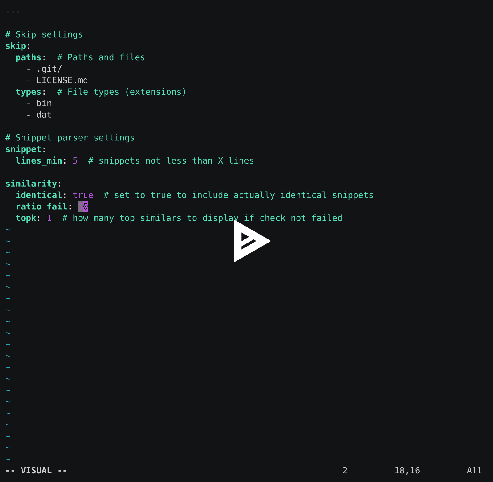Click '# snippets not less than X lines' comment
493x482 pixels.
pos(171,161)
